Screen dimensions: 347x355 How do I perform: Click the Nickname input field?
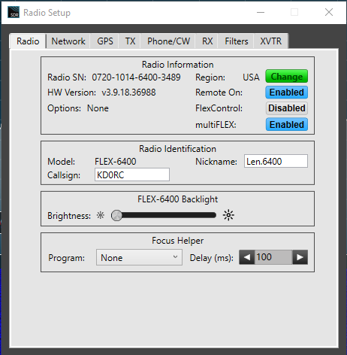click(276, 161)
